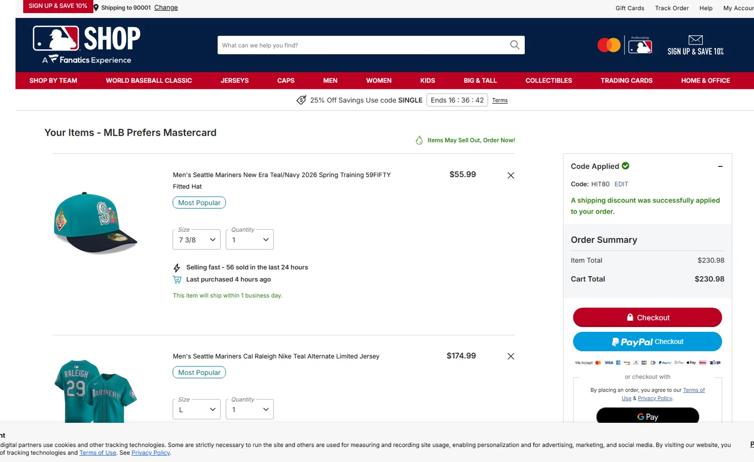Open the Big & Tall menu
The image size is (754, 462).
[x=480, y=80]
